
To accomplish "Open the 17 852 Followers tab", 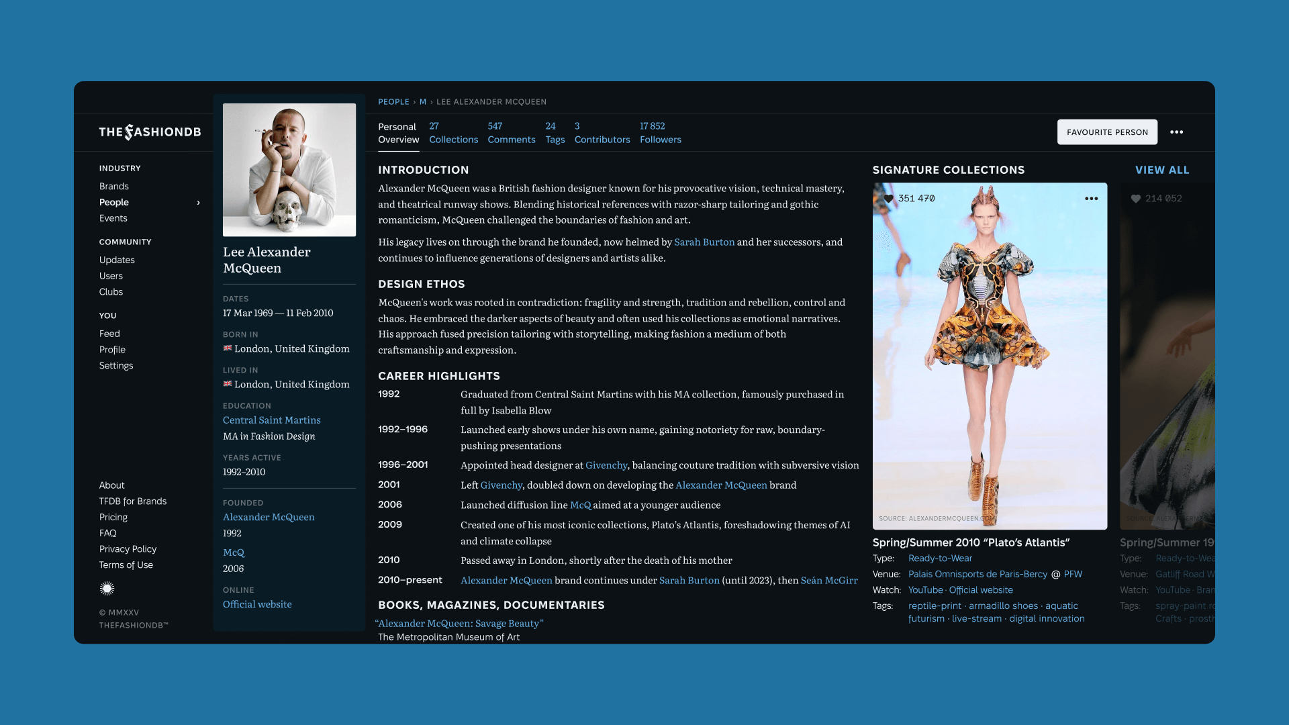I will point(660,133).
